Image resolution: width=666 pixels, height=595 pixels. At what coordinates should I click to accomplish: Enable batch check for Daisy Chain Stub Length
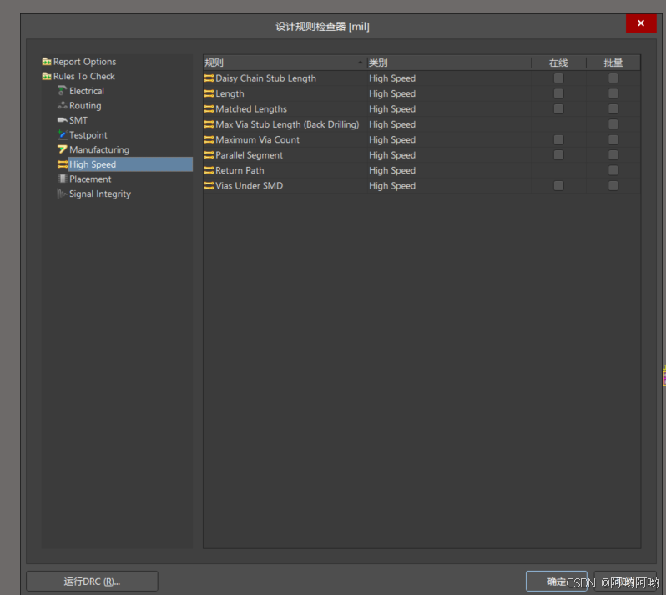coord(613,78)
